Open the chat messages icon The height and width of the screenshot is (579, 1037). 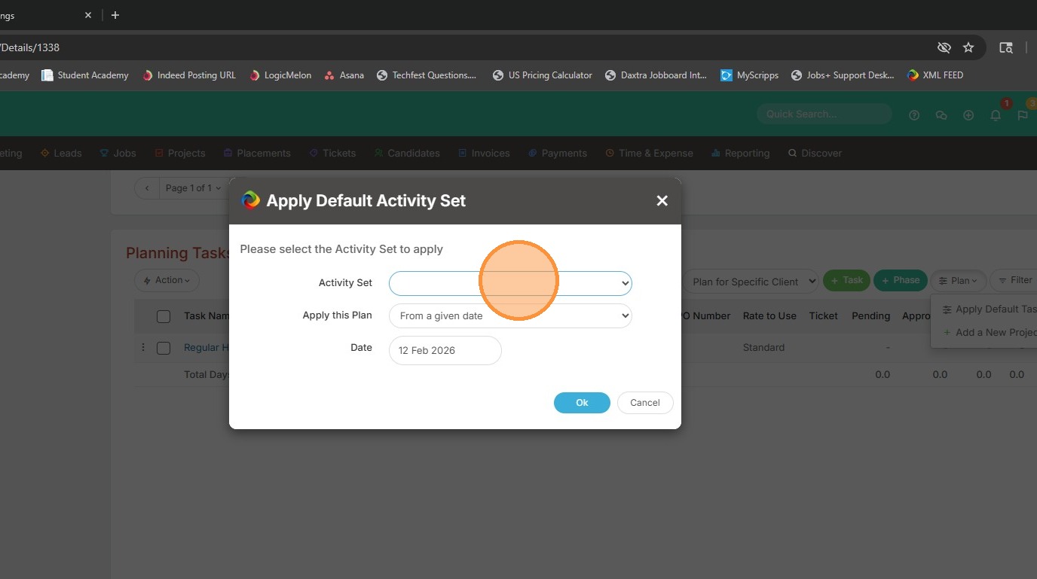(x=941, y=115)
